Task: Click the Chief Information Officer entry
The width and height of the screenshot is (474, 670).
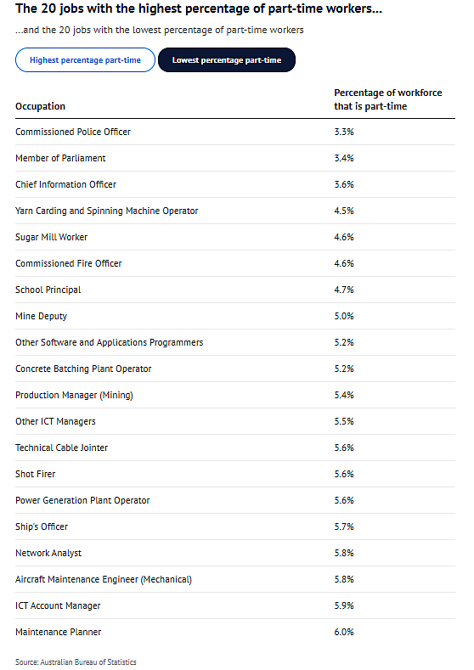Action: (x=65, y=184)
